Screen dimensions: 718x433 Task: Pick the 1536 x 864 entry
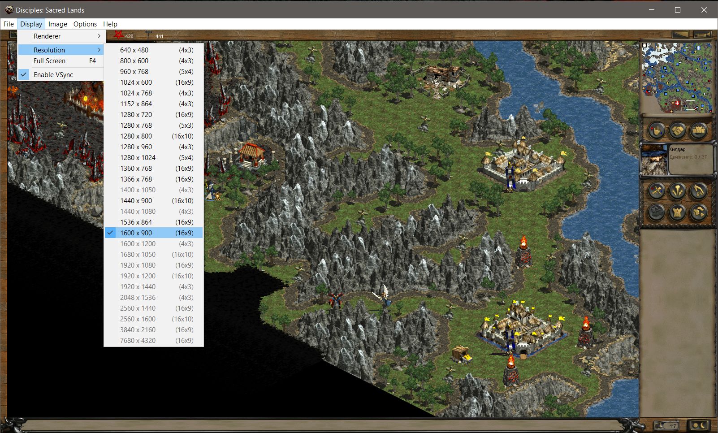[154, 222]
